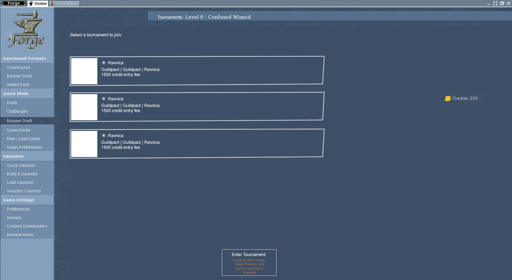Collapse the Sanctioned Formats section
512x280 pixels.
[24, 58]
